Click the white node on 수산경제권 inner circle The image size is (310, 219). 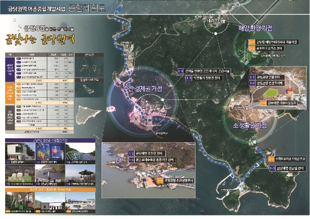point(162,100)
